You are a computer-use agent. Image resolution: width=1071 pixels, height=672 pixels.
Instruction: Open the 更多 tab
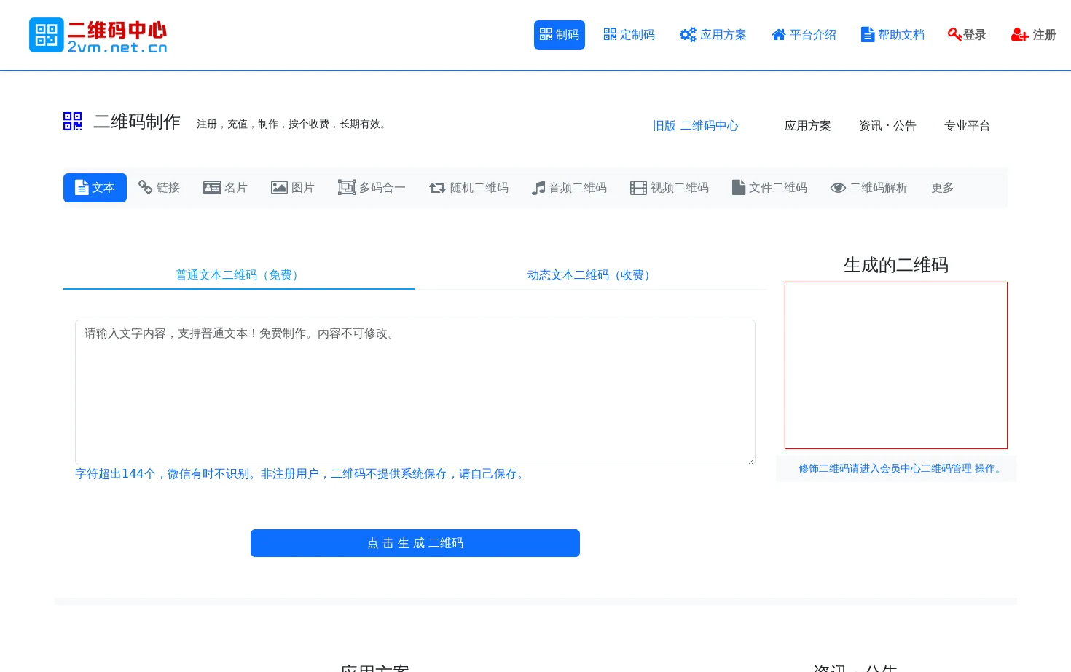pyautogui.click(x=942, y=188)
